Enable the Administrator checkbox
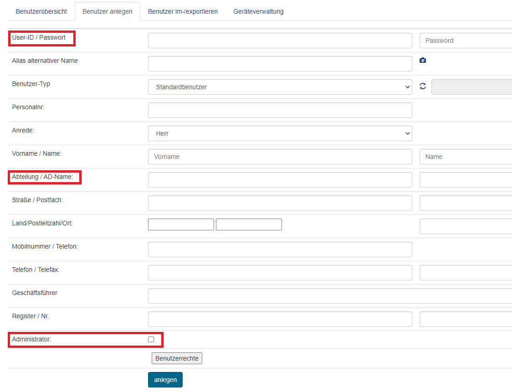The height and width of the screenshot is (392, 512). click(151, 339)
